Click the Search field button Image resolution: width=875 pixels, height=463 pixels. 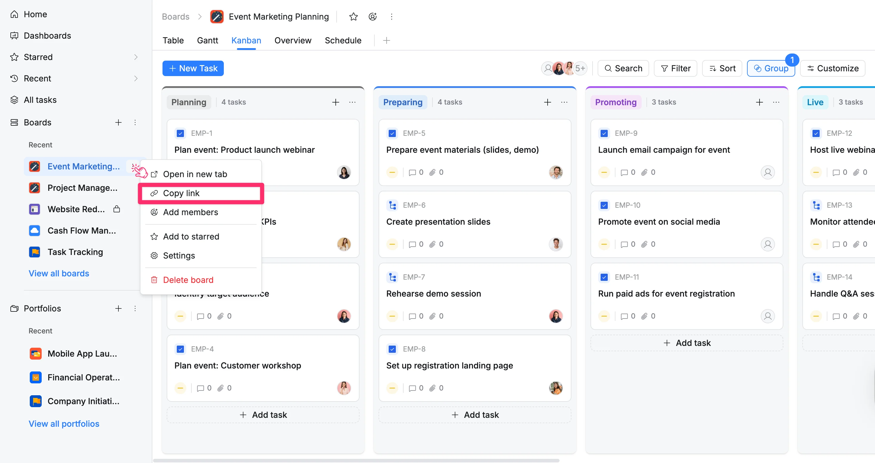(x=623, y=69)
